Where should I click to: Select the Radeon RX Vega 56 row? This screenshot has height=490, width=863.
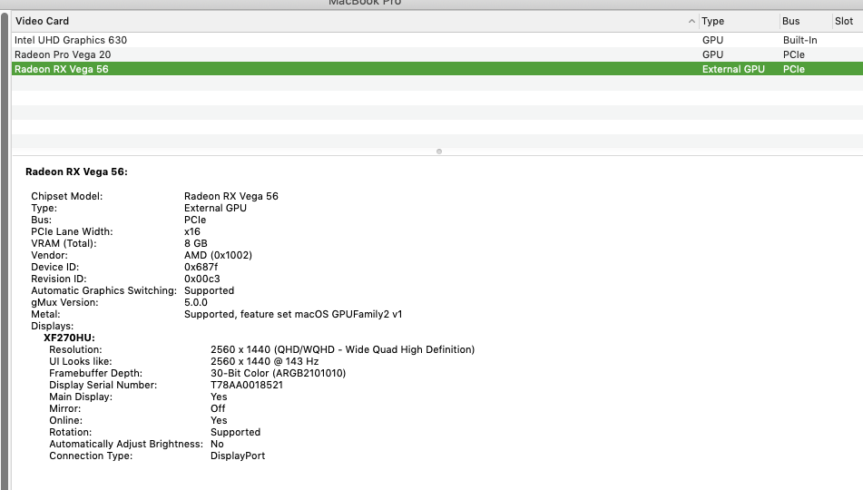click(x=437, y=69)
